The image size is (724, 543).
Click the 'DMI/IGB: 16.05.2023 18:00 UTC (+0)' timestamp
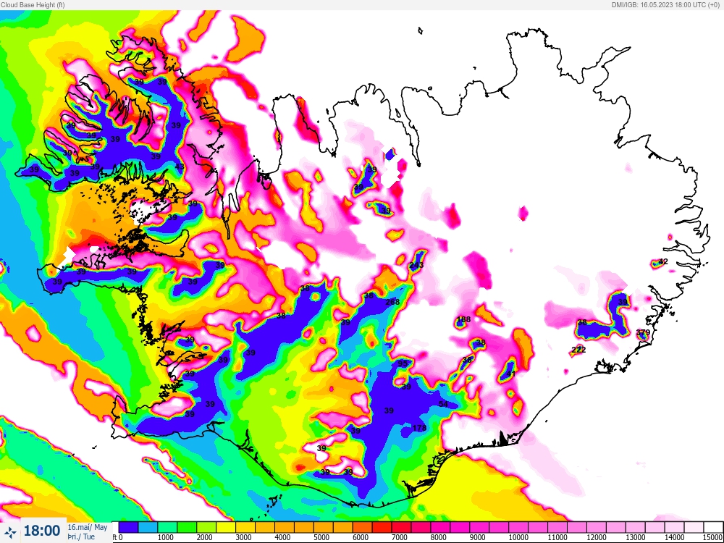(667, 4)
